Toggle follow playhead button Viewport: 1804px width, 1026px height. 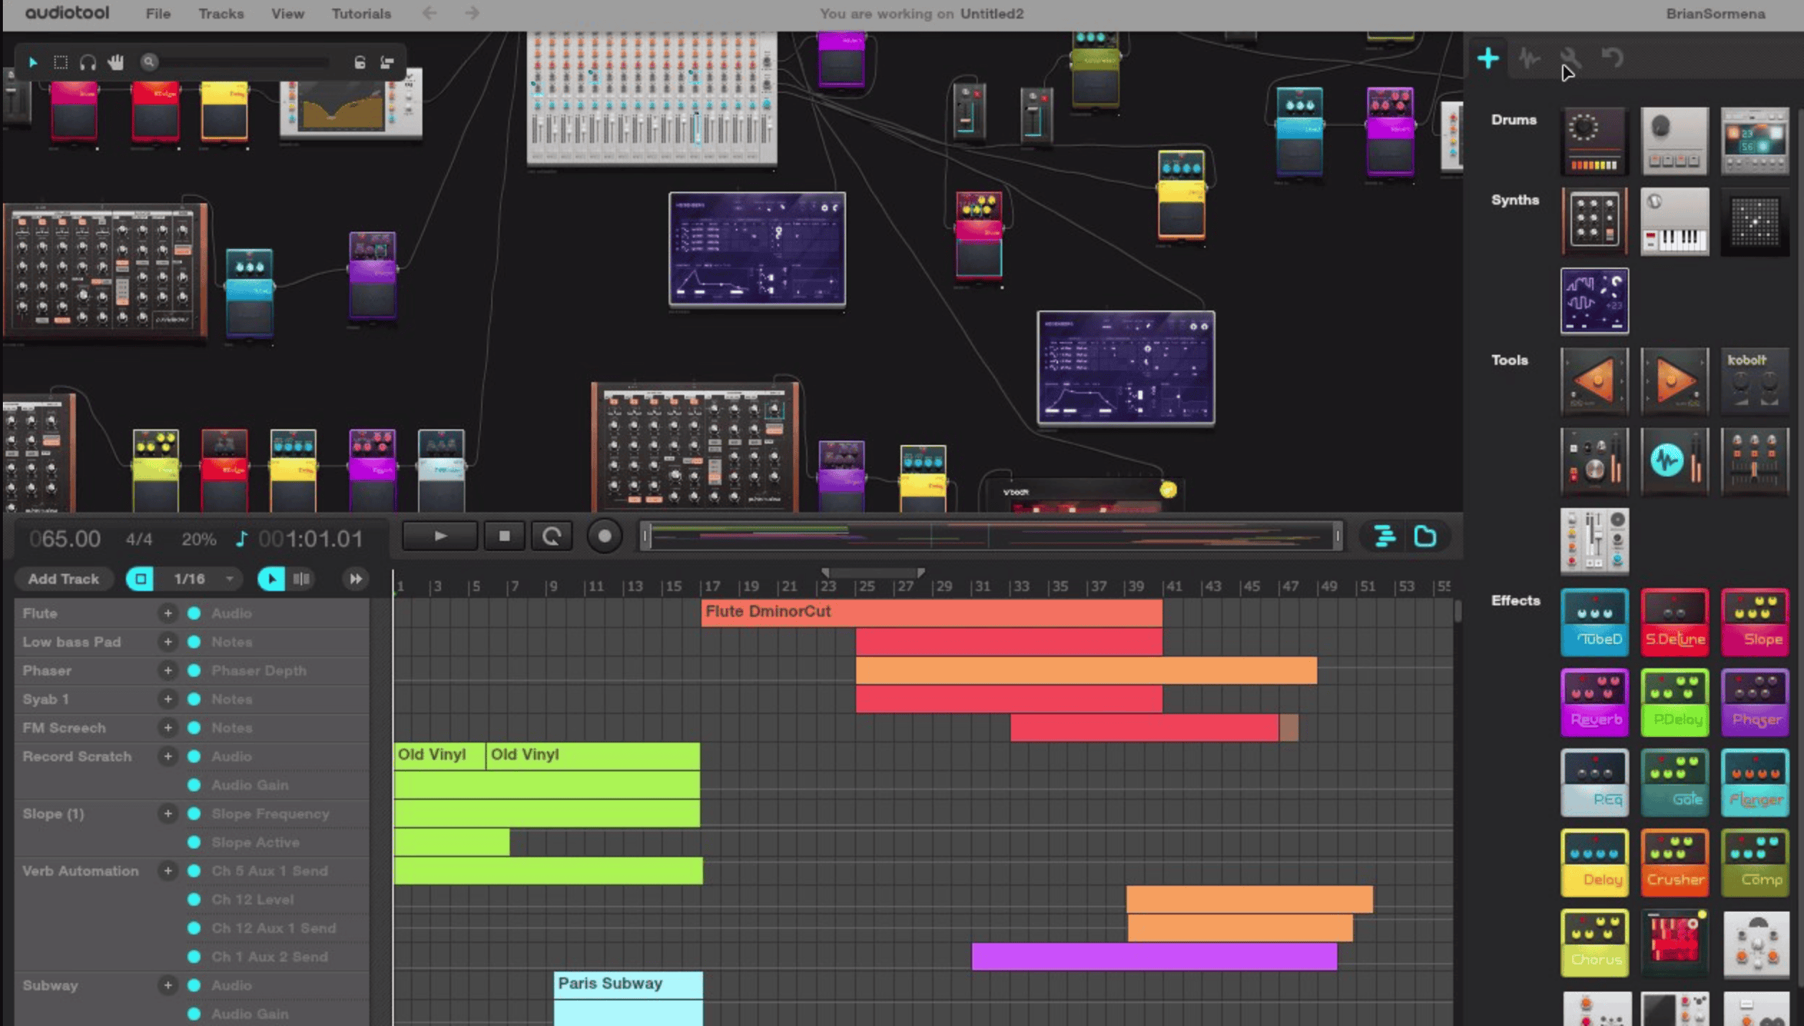click(x=271, y=579)
